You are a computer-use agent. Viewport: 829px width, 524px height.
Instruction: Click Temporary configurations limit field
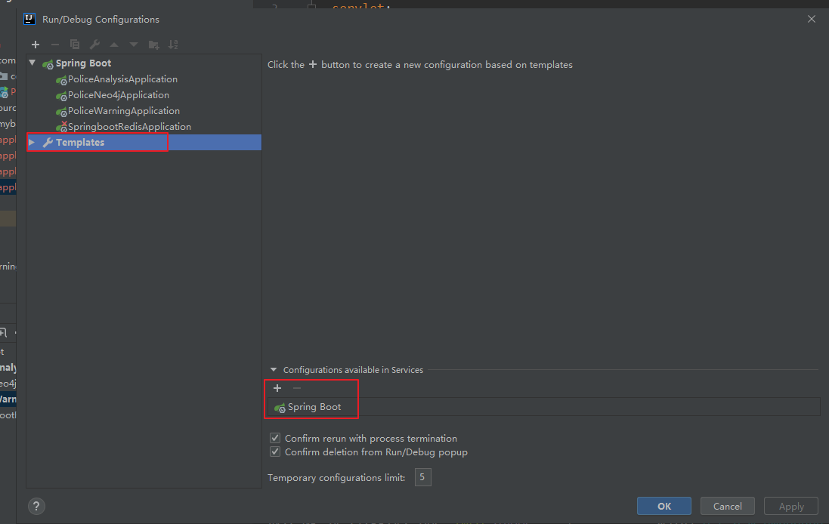point(423,477)
